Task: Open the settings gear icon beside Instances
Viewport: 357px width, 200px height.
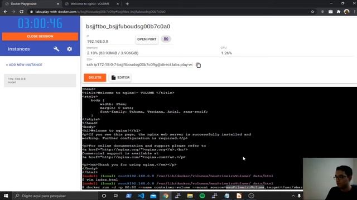Action: (69, 49)
